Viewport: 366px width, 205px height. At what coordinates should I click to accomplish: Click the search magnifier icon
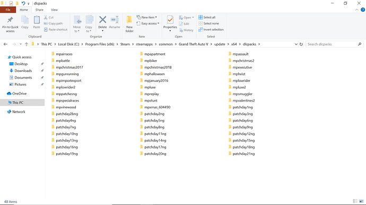[360, 44]
